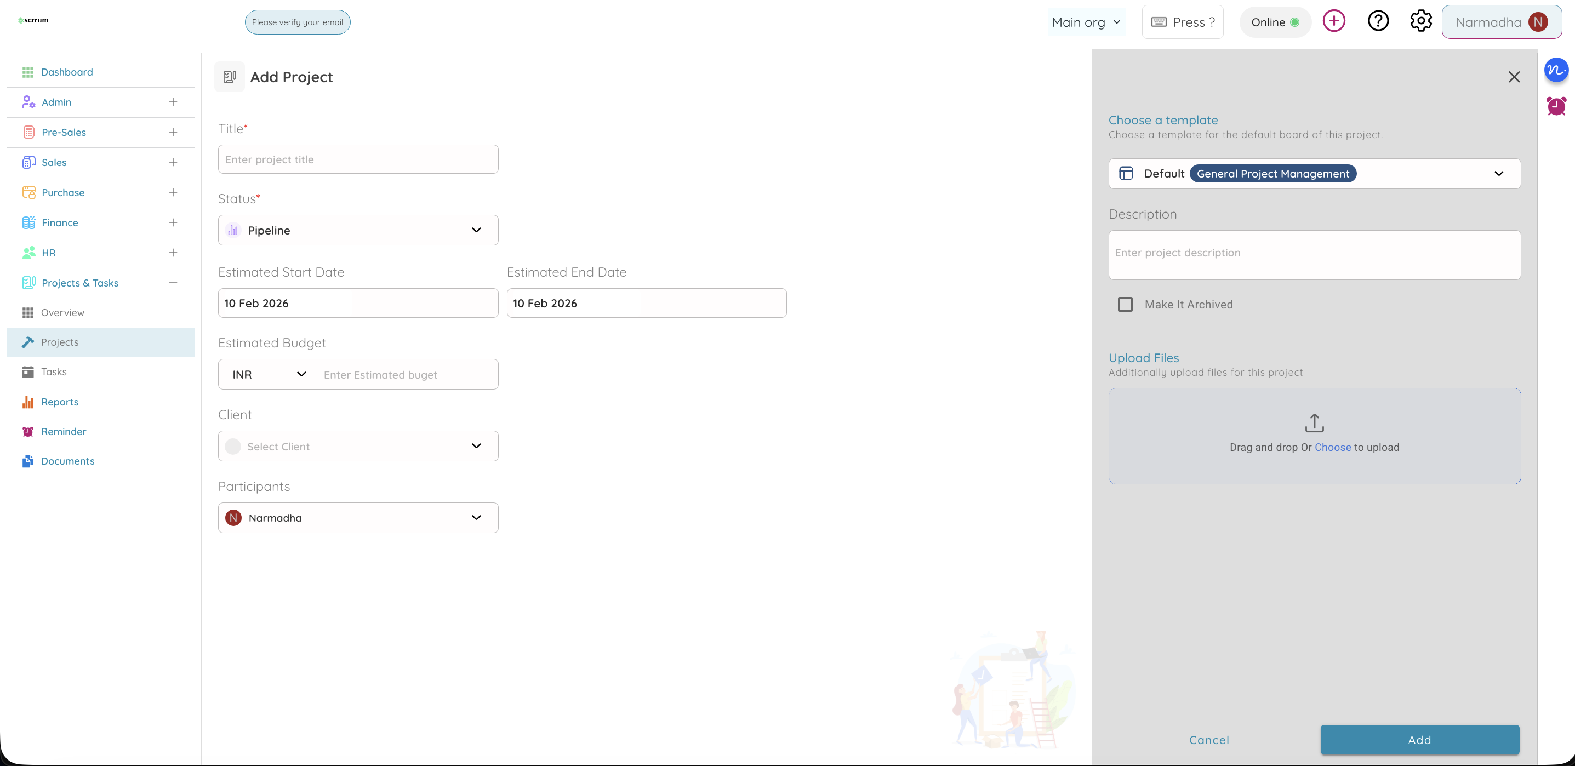The height and width of the screenshot is (766, 1575).
Task: Open the Dashboard section
Action: [67, 72]
